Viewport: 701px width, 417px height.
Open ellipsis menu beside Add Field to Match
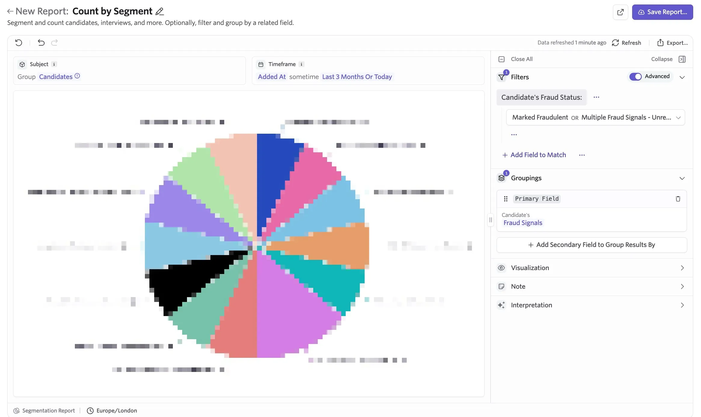point(582,155)
